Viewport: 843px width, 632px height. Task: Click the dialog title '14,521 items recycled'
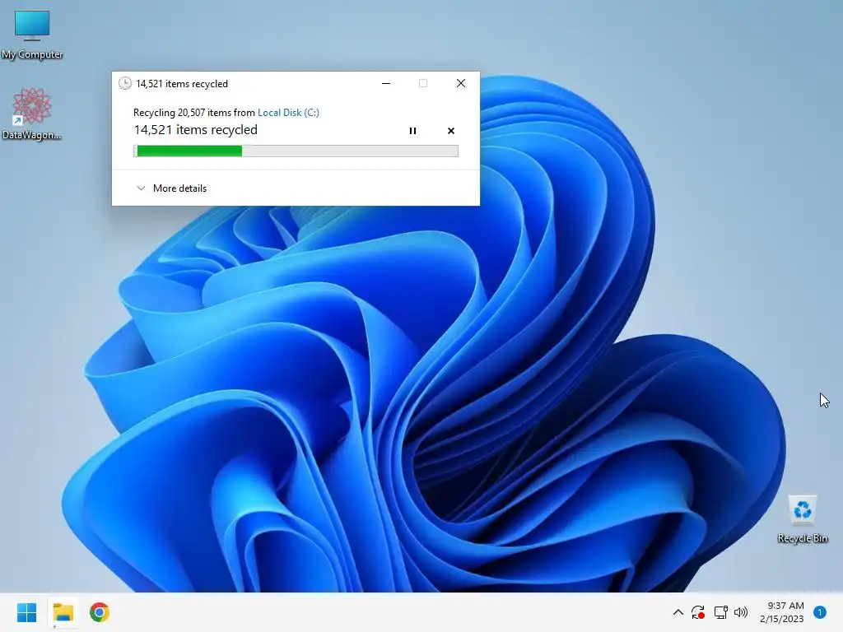pyautogui.click(x=182, y=84)
